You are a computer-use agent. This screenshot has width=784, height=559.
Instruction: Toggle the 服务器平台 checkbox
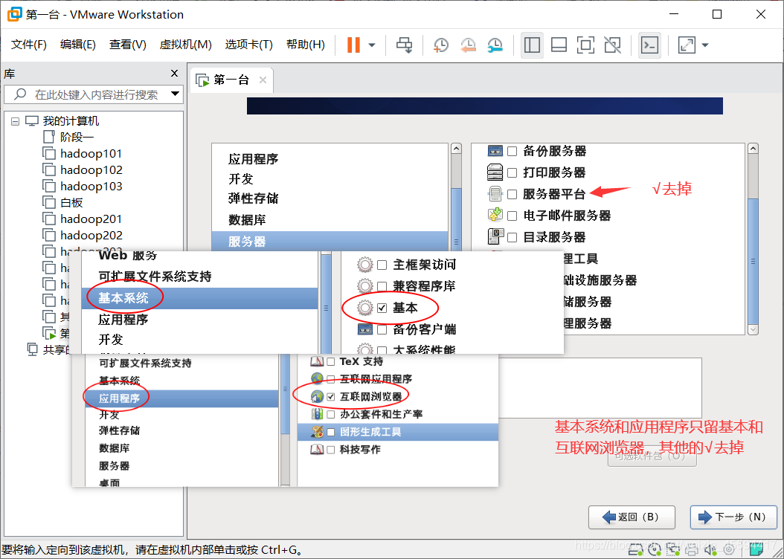[512, 194]
